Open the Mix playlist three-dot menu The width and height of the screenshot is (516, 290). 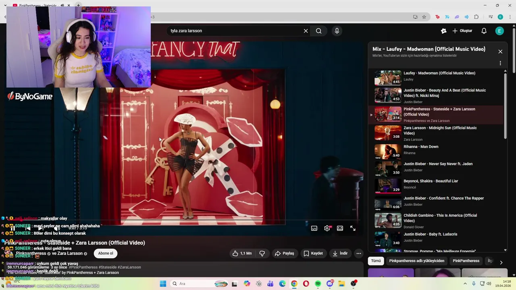pos(500,63)
